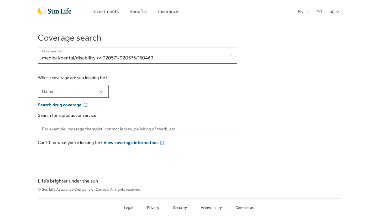Expand the Name dropdown

point(73,91)
